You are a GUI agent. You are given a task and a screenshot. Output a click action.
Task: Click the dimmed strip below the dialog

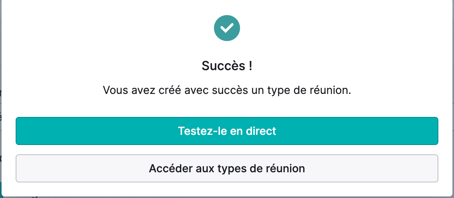(227, 197)
